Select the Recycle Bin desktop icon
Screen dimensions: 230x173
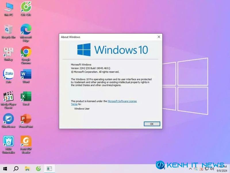8,31
